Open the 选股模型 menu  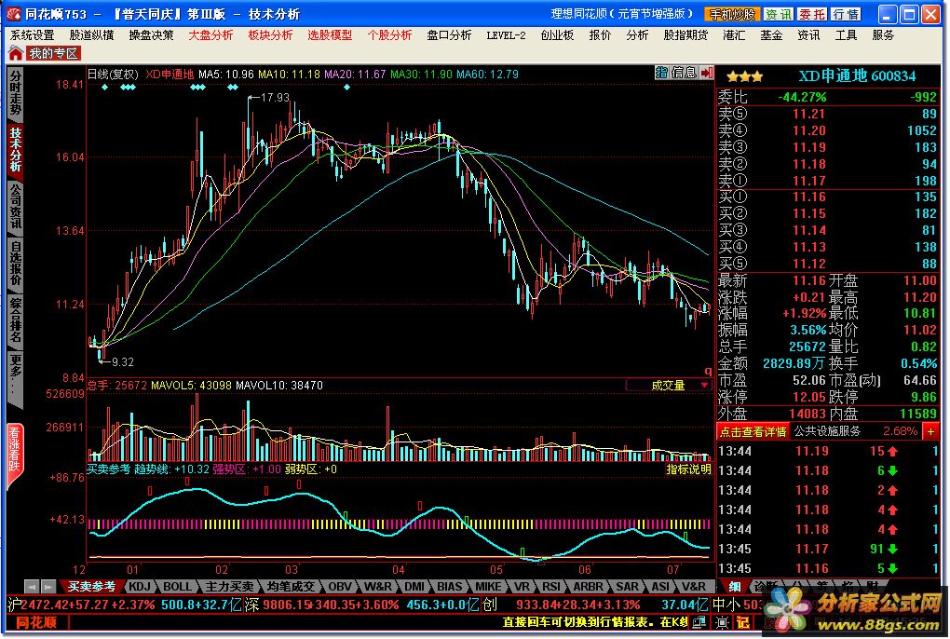click(x=330, y=35)
